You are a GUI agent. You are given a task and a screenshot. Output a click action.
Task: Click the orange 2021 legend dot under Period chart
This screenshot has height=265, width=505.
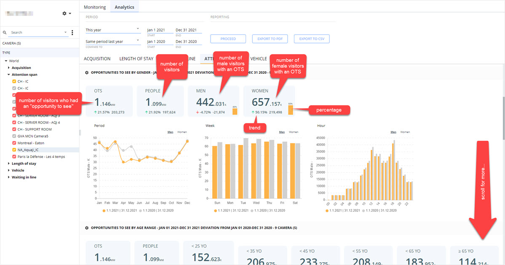click(x=104, y=211)
